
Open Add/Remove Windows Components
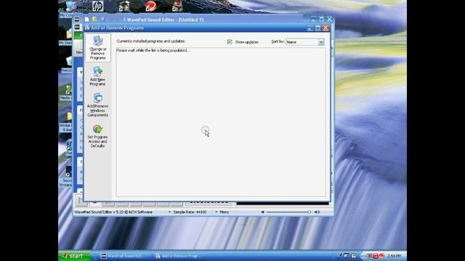tap(97, 104)
